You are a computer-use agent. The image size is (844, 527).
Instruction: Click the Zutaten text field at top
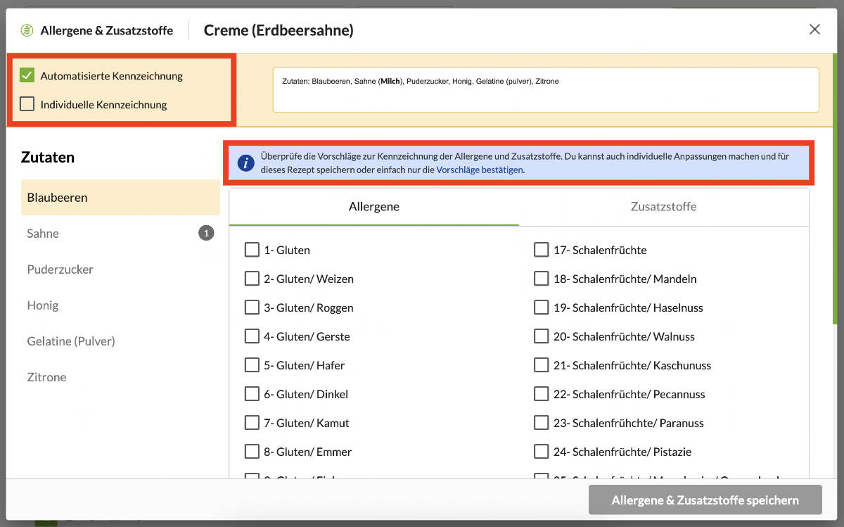pos(545,89)
